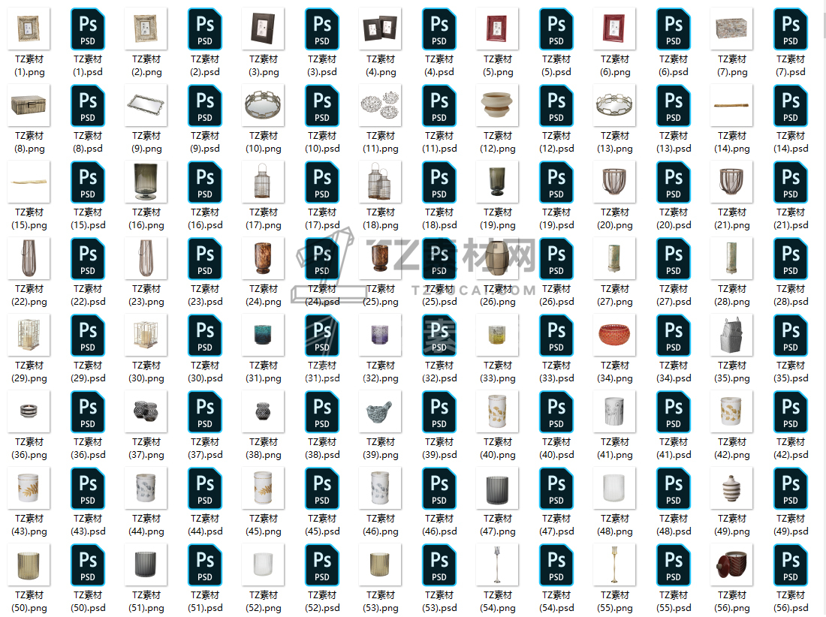826x617 pixels.
Task: Click the file name TZ素材 (44).psd
Action: pos(205,525)
